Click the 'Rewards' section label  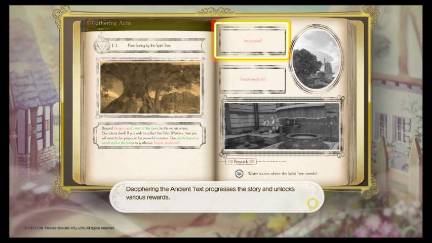click(x=241, y=161)
